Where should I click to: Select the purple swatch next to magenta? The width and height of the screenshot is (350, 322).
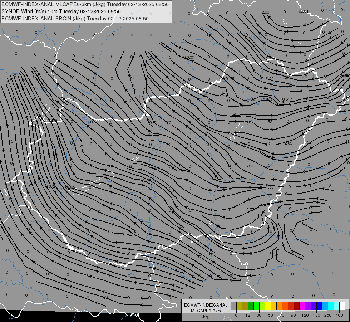pos(308,306)
